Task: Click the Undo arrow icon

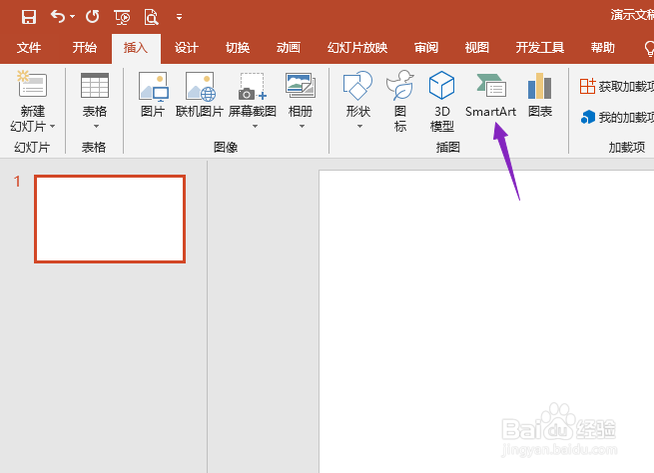Action: coord(58,17)
